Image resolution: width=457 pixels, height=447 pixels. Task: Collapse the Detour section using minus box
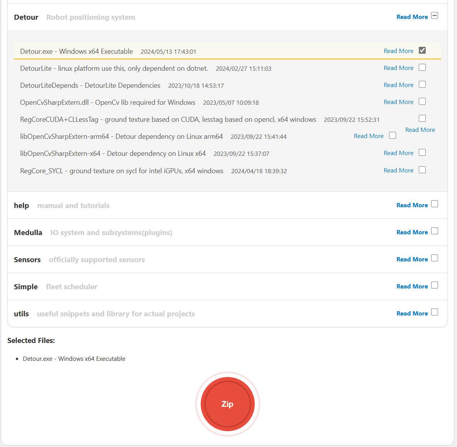pos(435,16)
